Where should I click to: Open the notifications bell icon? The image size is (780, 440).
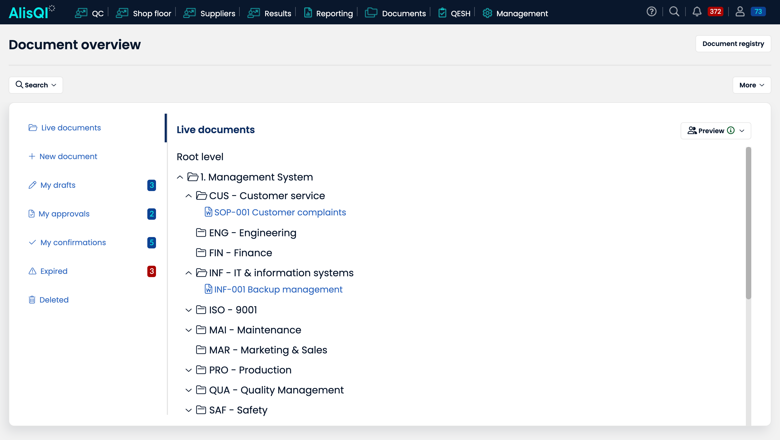[x=697, y=12]
